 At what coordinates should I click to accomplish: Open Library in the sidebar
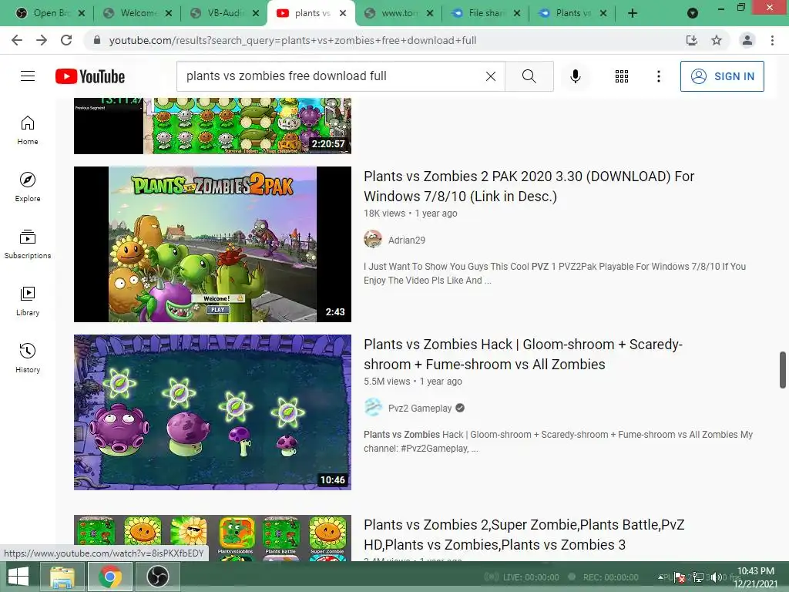click(x=28, y=301)
